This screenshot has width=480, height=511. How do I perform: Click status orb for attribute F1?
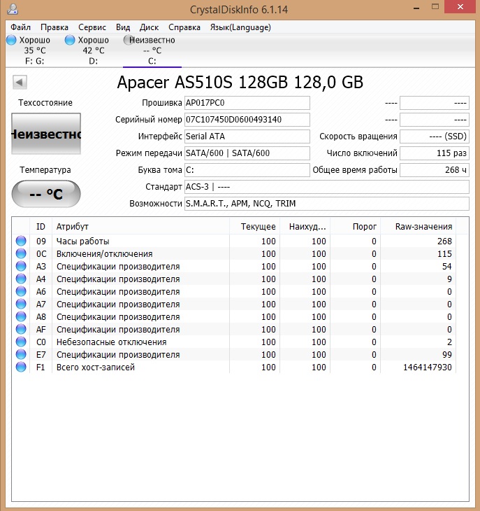click(21, 367)
